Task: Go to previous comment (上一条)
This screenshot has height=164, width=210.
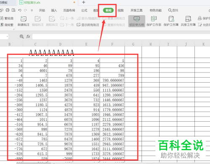Action: [67, 18]
